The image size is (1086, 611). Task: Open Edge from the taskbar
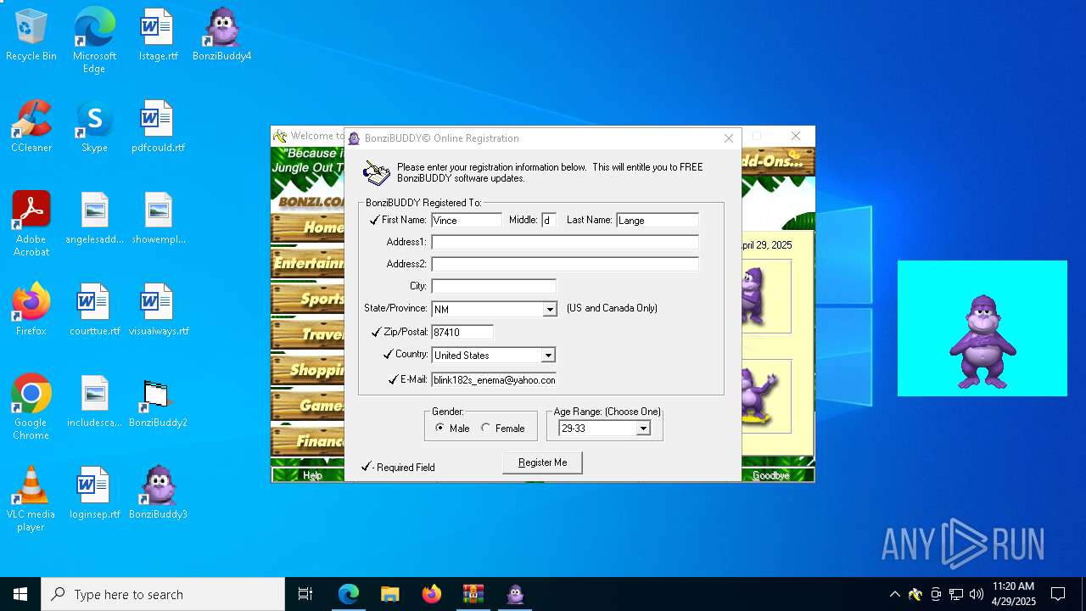(x=349, y=594)
